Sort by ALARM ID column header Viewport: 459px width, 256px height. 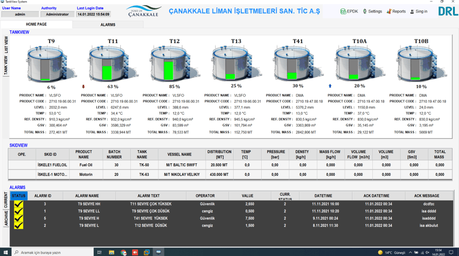pyautogui.click(x=43, y=196)
